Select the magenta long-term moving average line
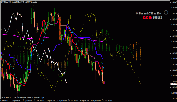The image size is (177, 102). (52, 37)
